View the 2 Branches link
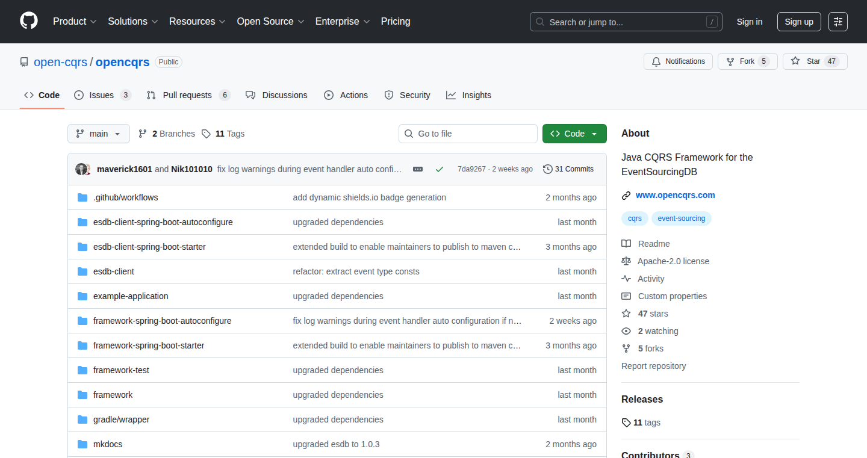Image resolution: width=867 pixels, height=458 pixels. (167, 134)
